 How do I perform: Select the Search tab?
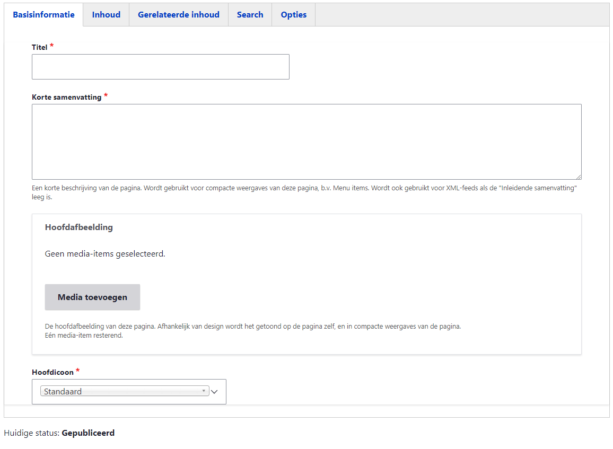[x=250, y=15]
